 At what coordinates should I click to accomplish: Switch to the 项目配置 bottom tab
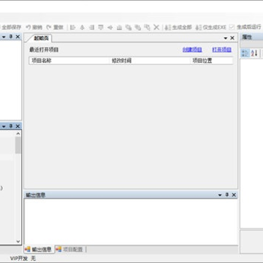tap(69, 249)
